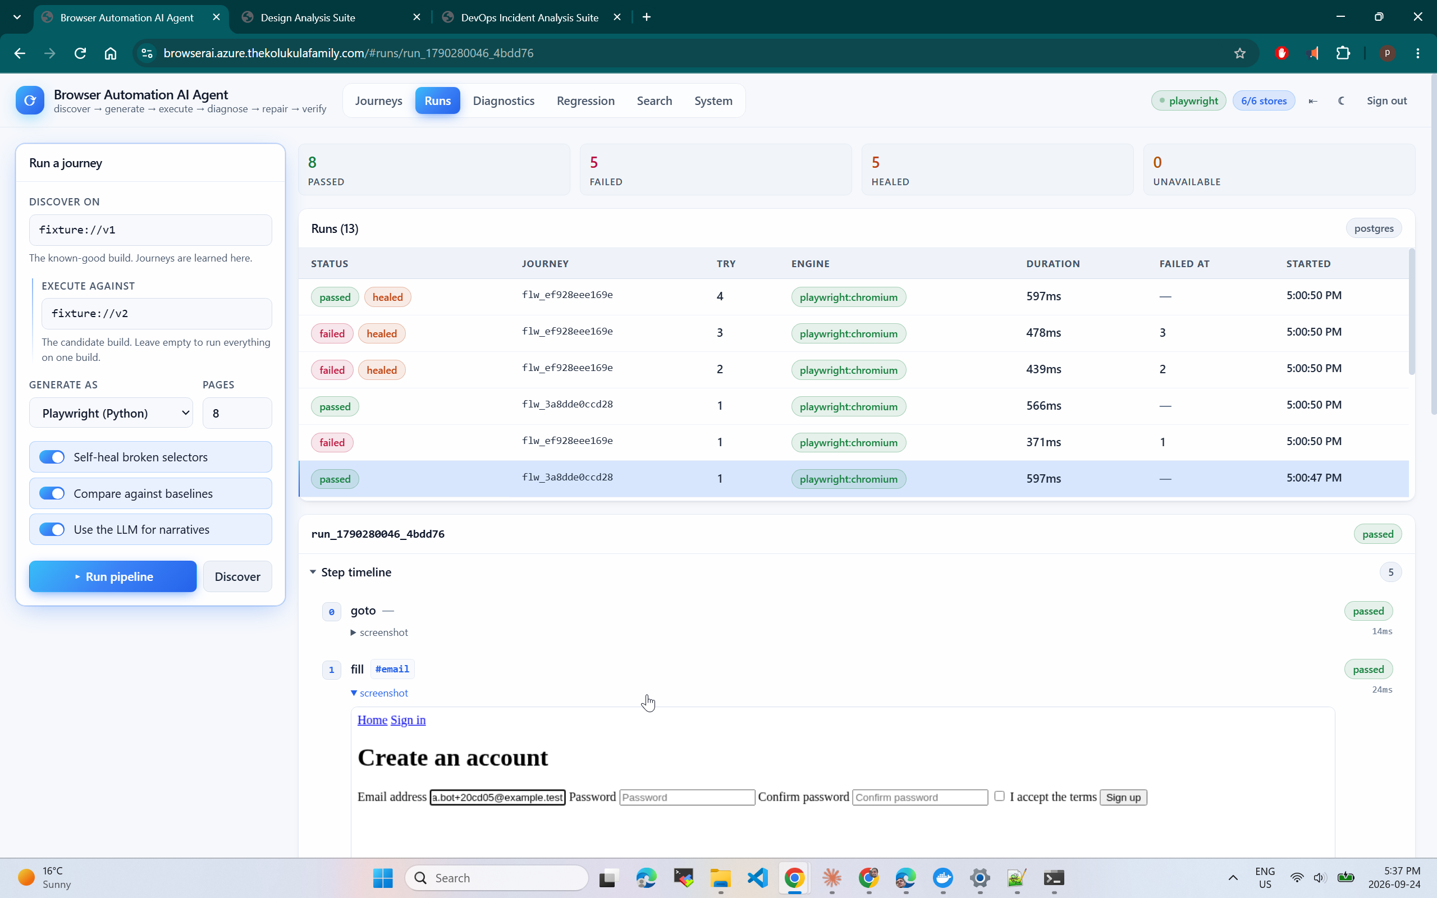This screenshot has width=1437, height=898.
Task: Open the Generate As dropdown
Action: pyautogui.click(x=111, y=413)
